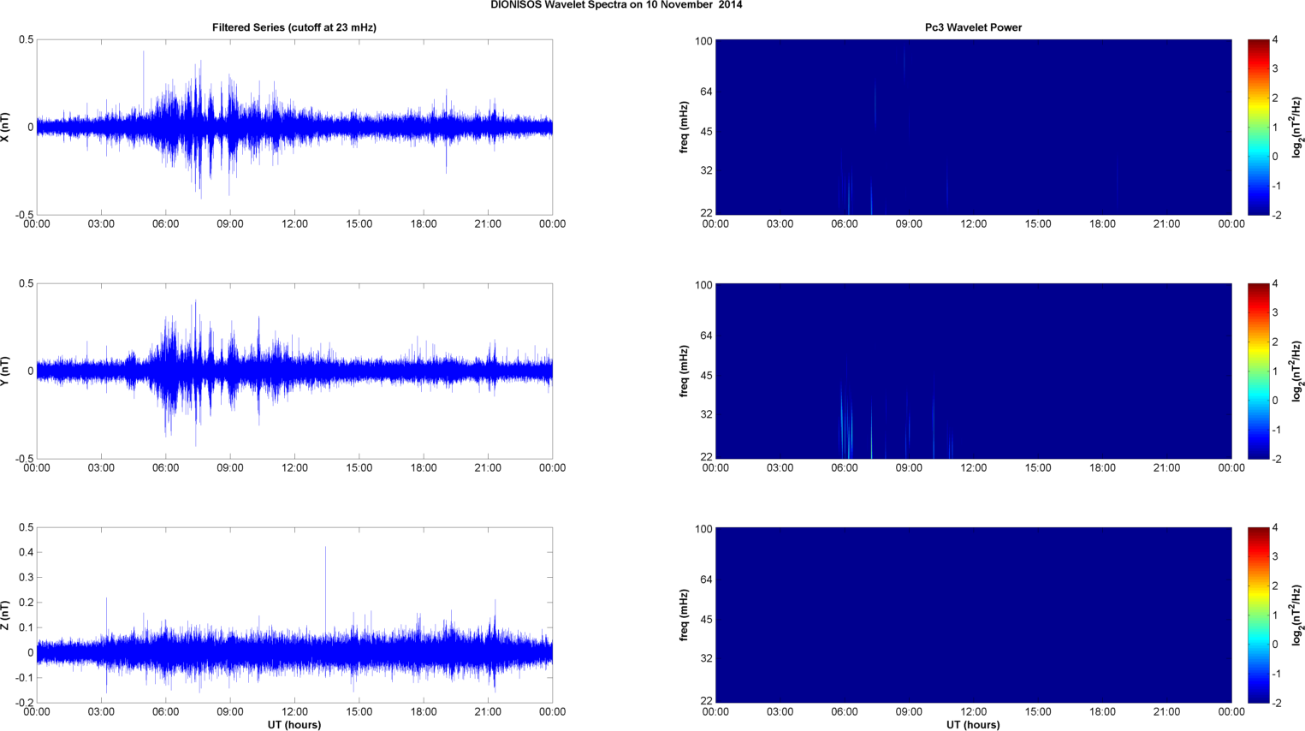The image size is (1305, 731).
Task: Click the "64" frequency tick of the X spectrogram
Action: pyautogui.click(x=706, y=92)
